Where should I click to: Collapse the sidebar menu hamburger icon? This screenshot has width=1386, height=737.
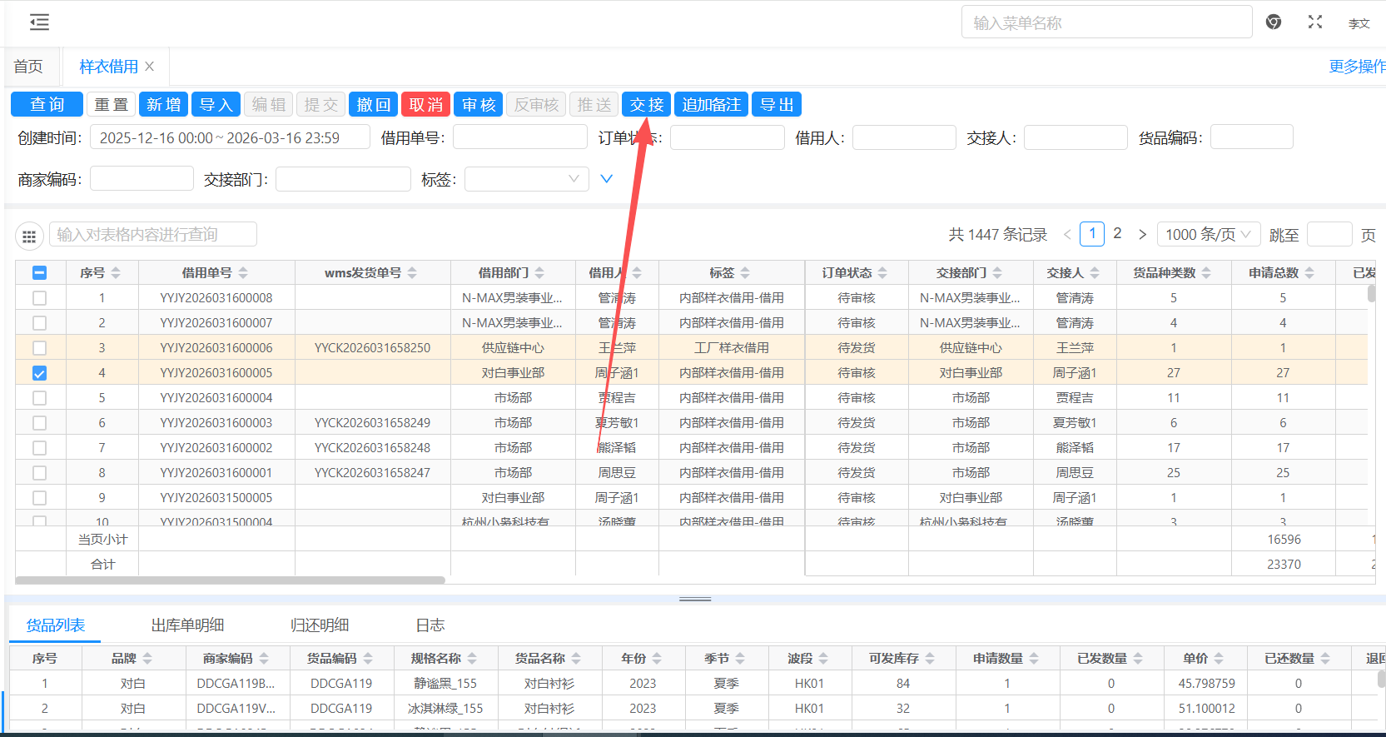pos(39,22)
